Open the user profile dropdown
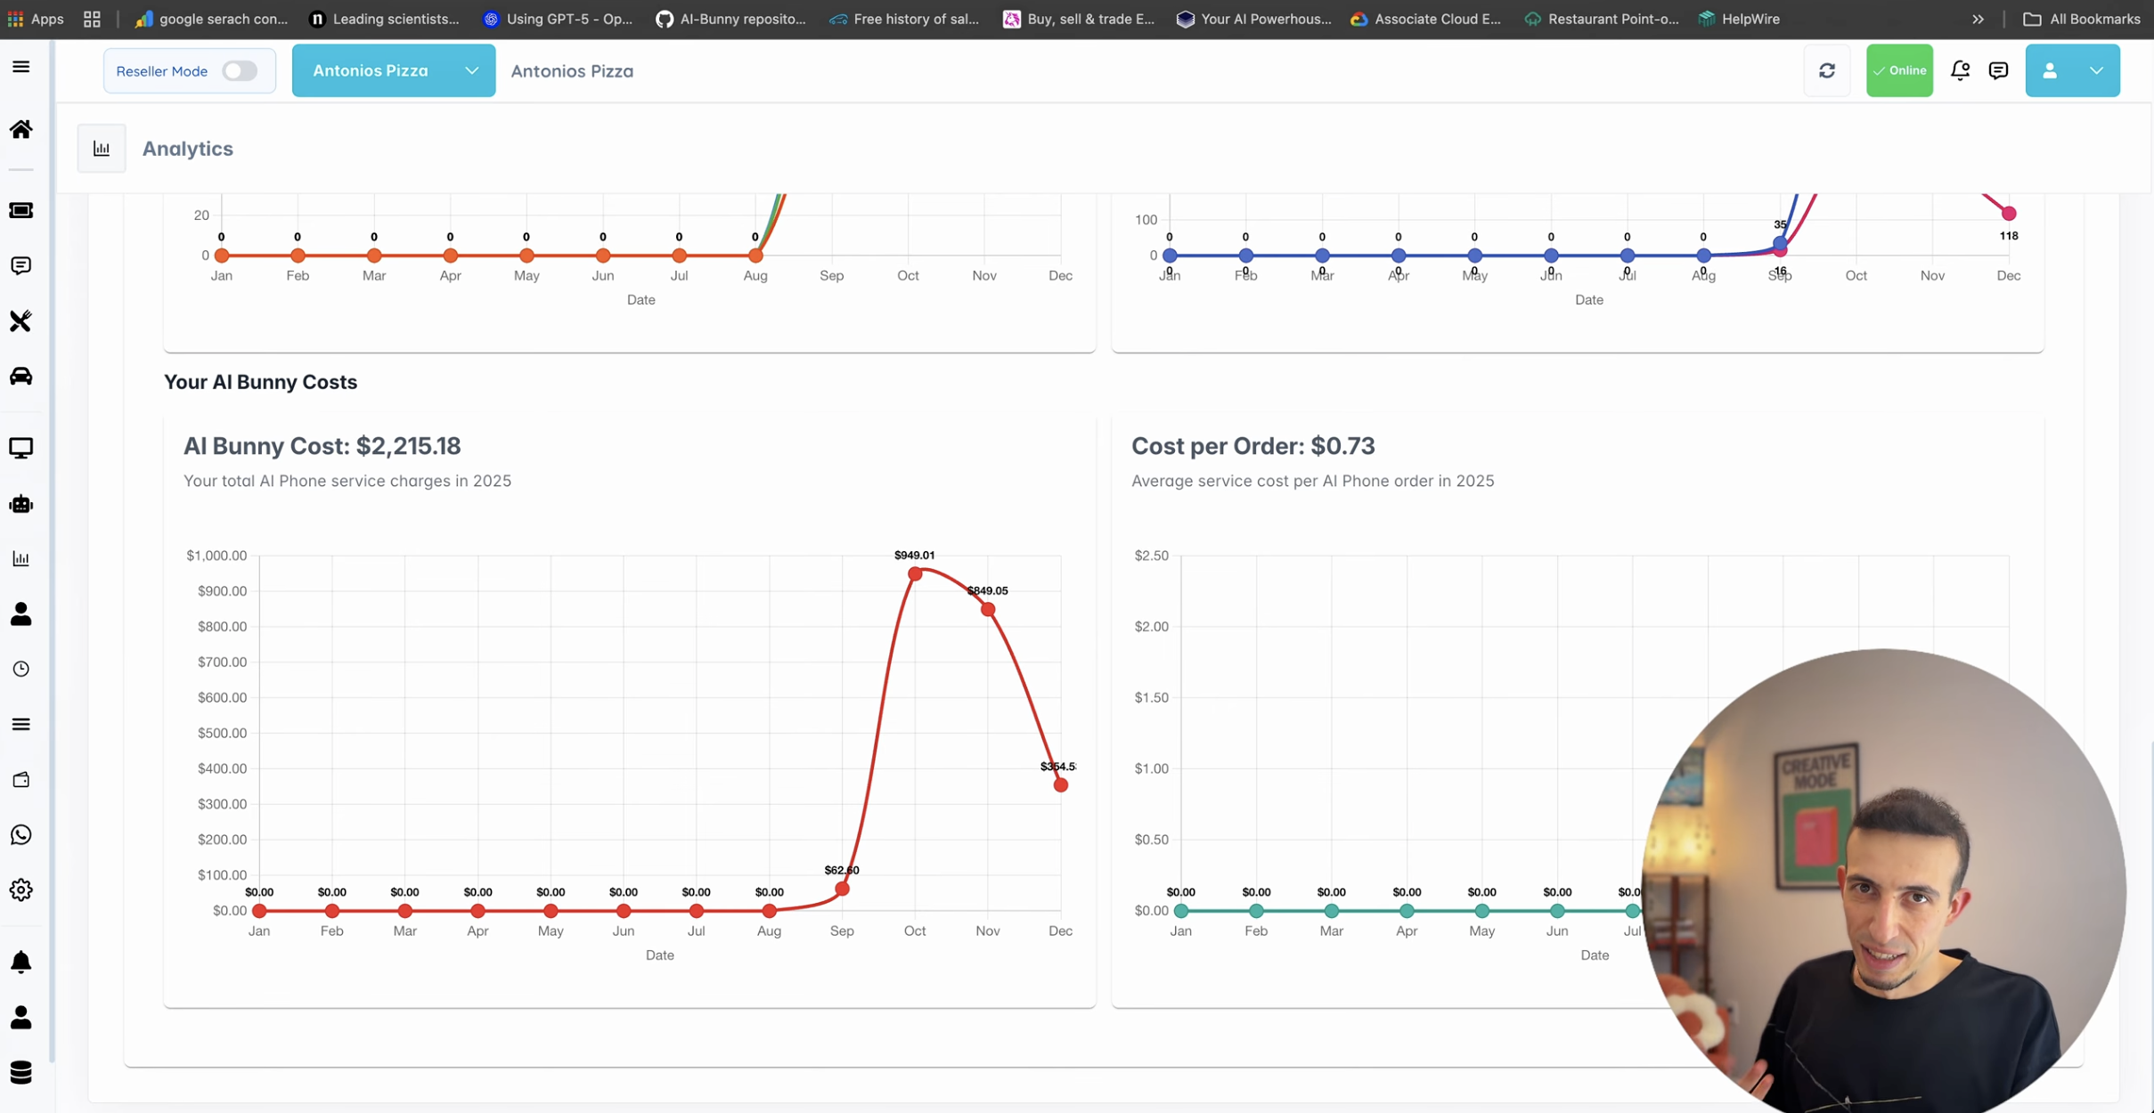 pyautogui.click(x=2071, y=70)
